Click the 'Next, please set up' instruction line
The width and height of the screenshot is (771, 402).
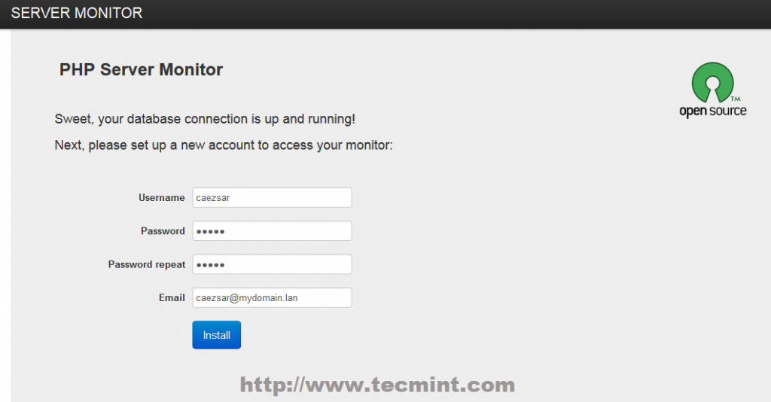tap(224, 145)
